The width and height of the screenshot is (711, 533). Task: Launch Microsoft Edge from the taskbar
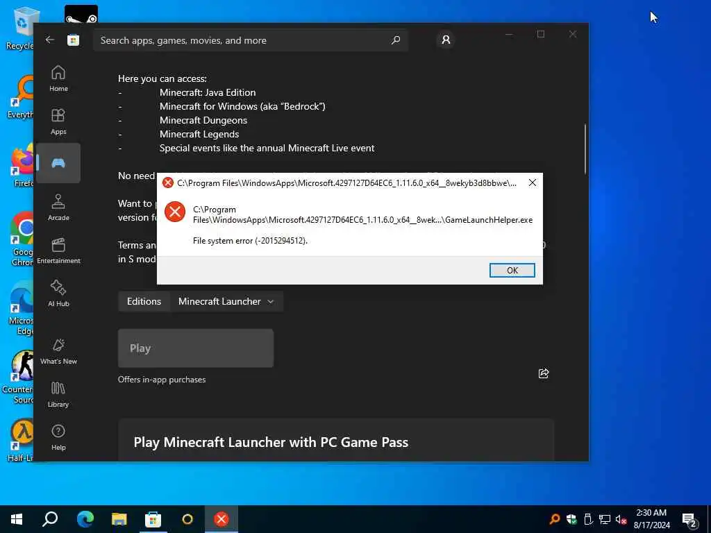[x=85, y=519]
